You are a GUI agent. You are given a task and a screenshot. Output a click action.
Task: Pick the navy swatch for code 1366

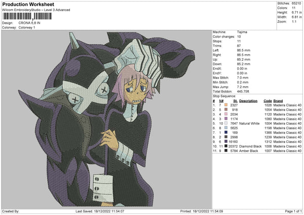pyautogui.click(x=226, y=132)
